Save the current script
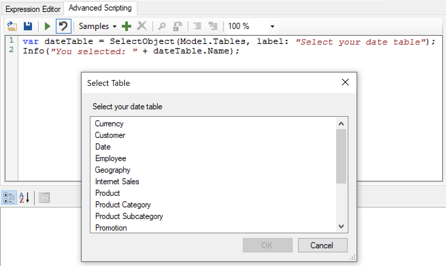This screenshot has height=266, width=446. pos(27,26)
